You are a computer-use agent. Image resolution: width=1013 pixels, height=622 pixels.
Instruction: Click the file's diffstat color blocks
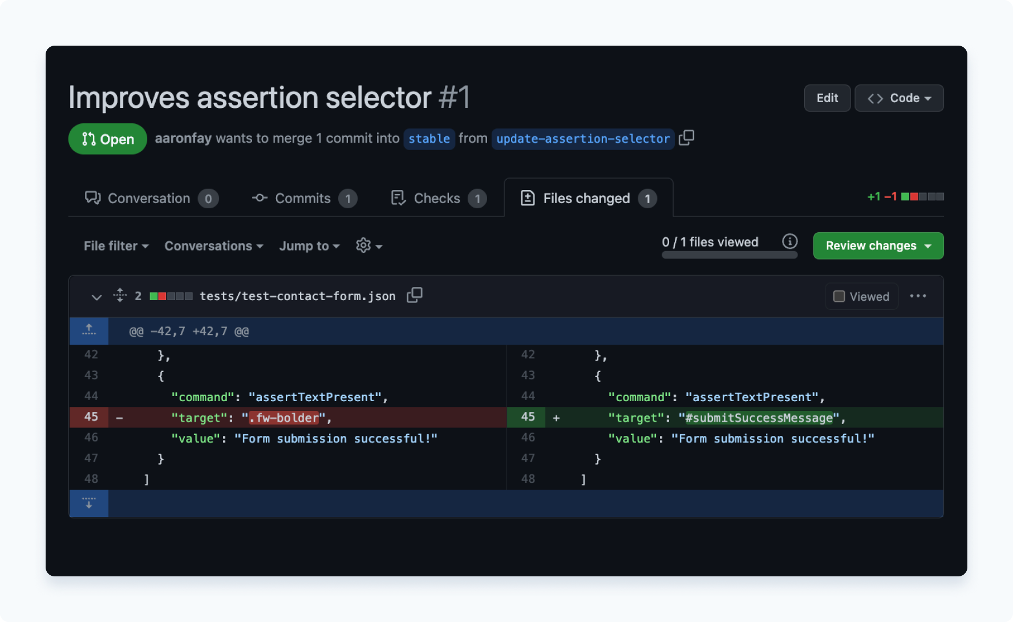171,296
